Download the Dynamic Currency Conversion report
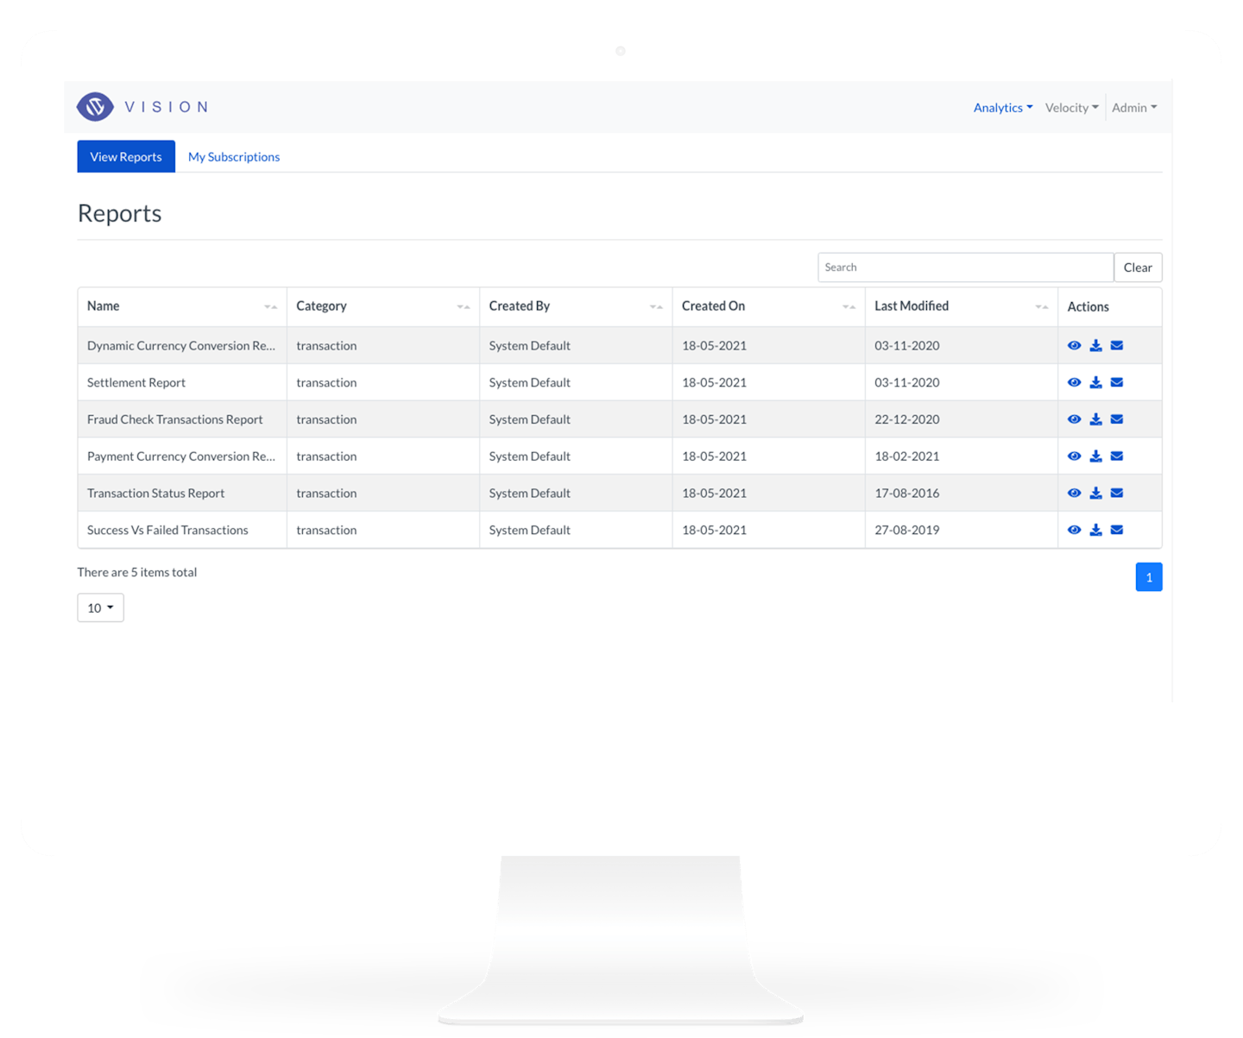This screenshot has height=1038, width=1243. (x=1095, y=345)
